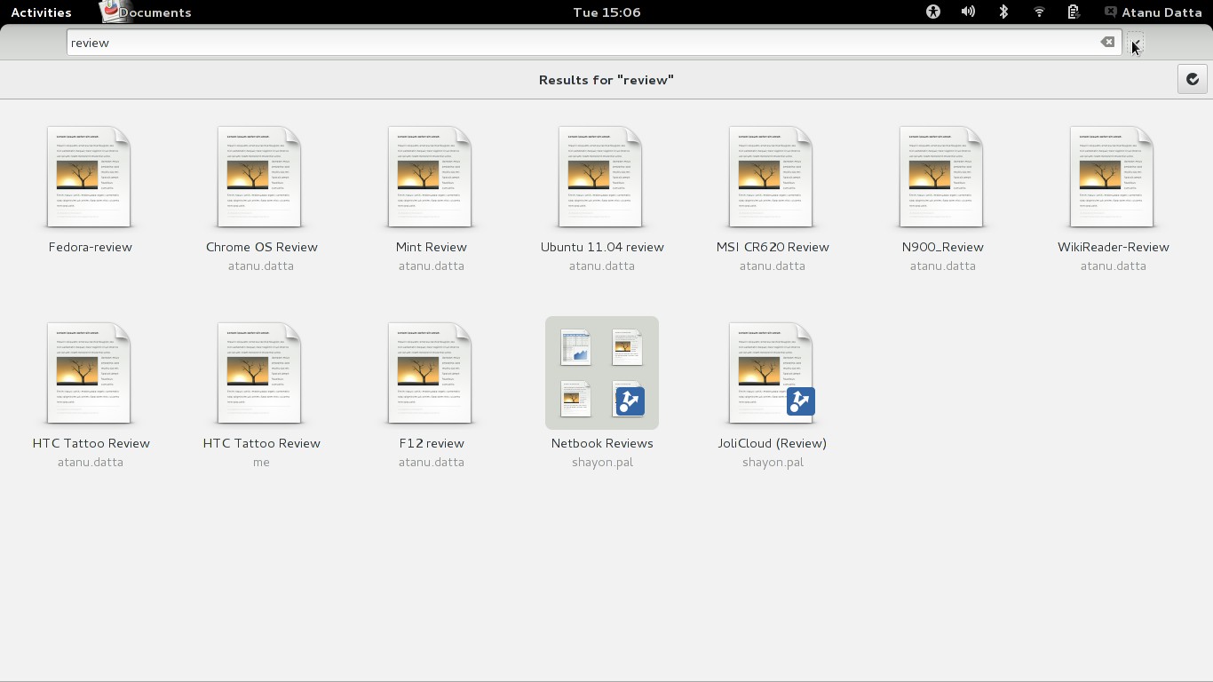This screenshot has height=682, width=1213.
Task: Open the Documents application menu
Action: tap(147, 12)
